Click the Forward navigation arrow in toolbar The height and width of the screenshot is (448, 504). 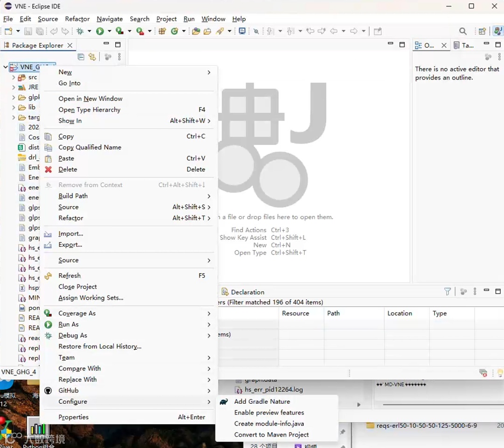coord(354,31)
